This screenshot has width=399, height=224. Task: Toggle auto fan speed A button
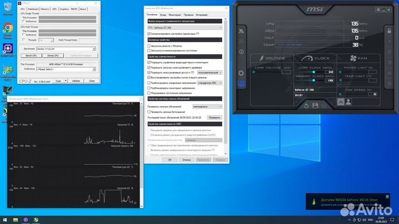point(340,102)
